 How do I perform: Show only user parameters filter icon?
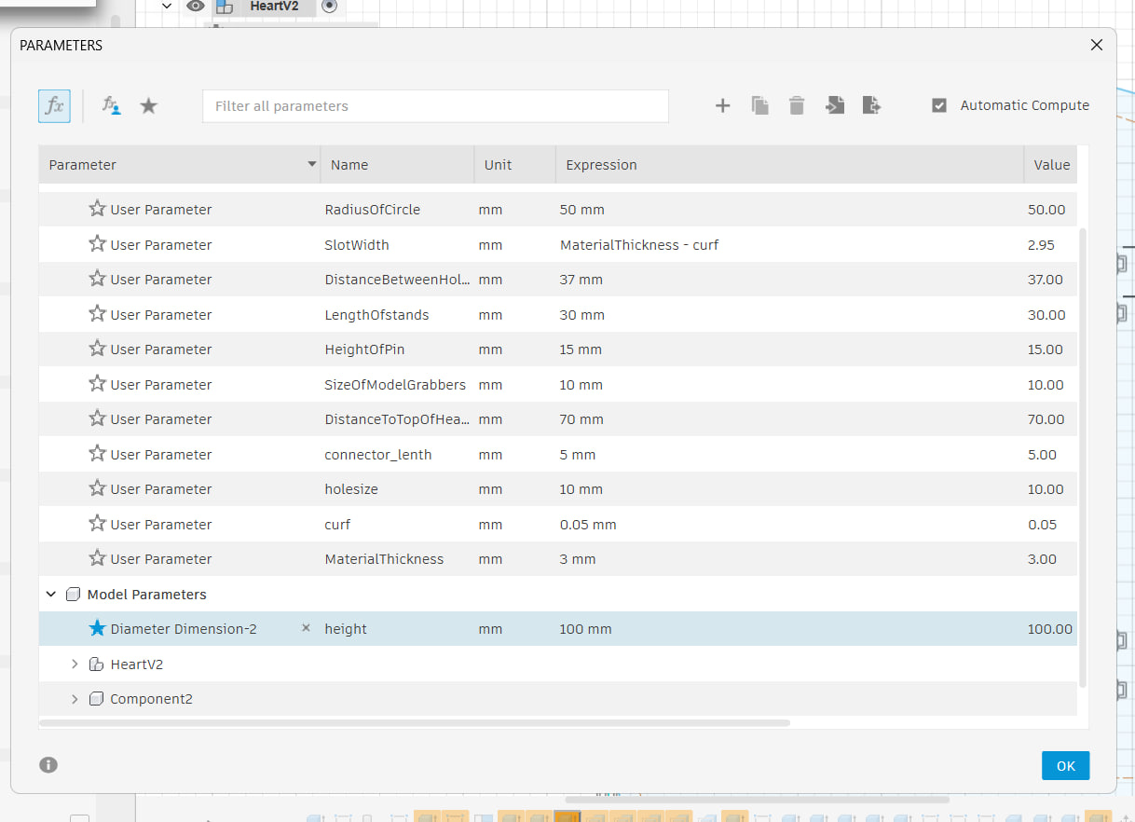(x=112, y=106)
